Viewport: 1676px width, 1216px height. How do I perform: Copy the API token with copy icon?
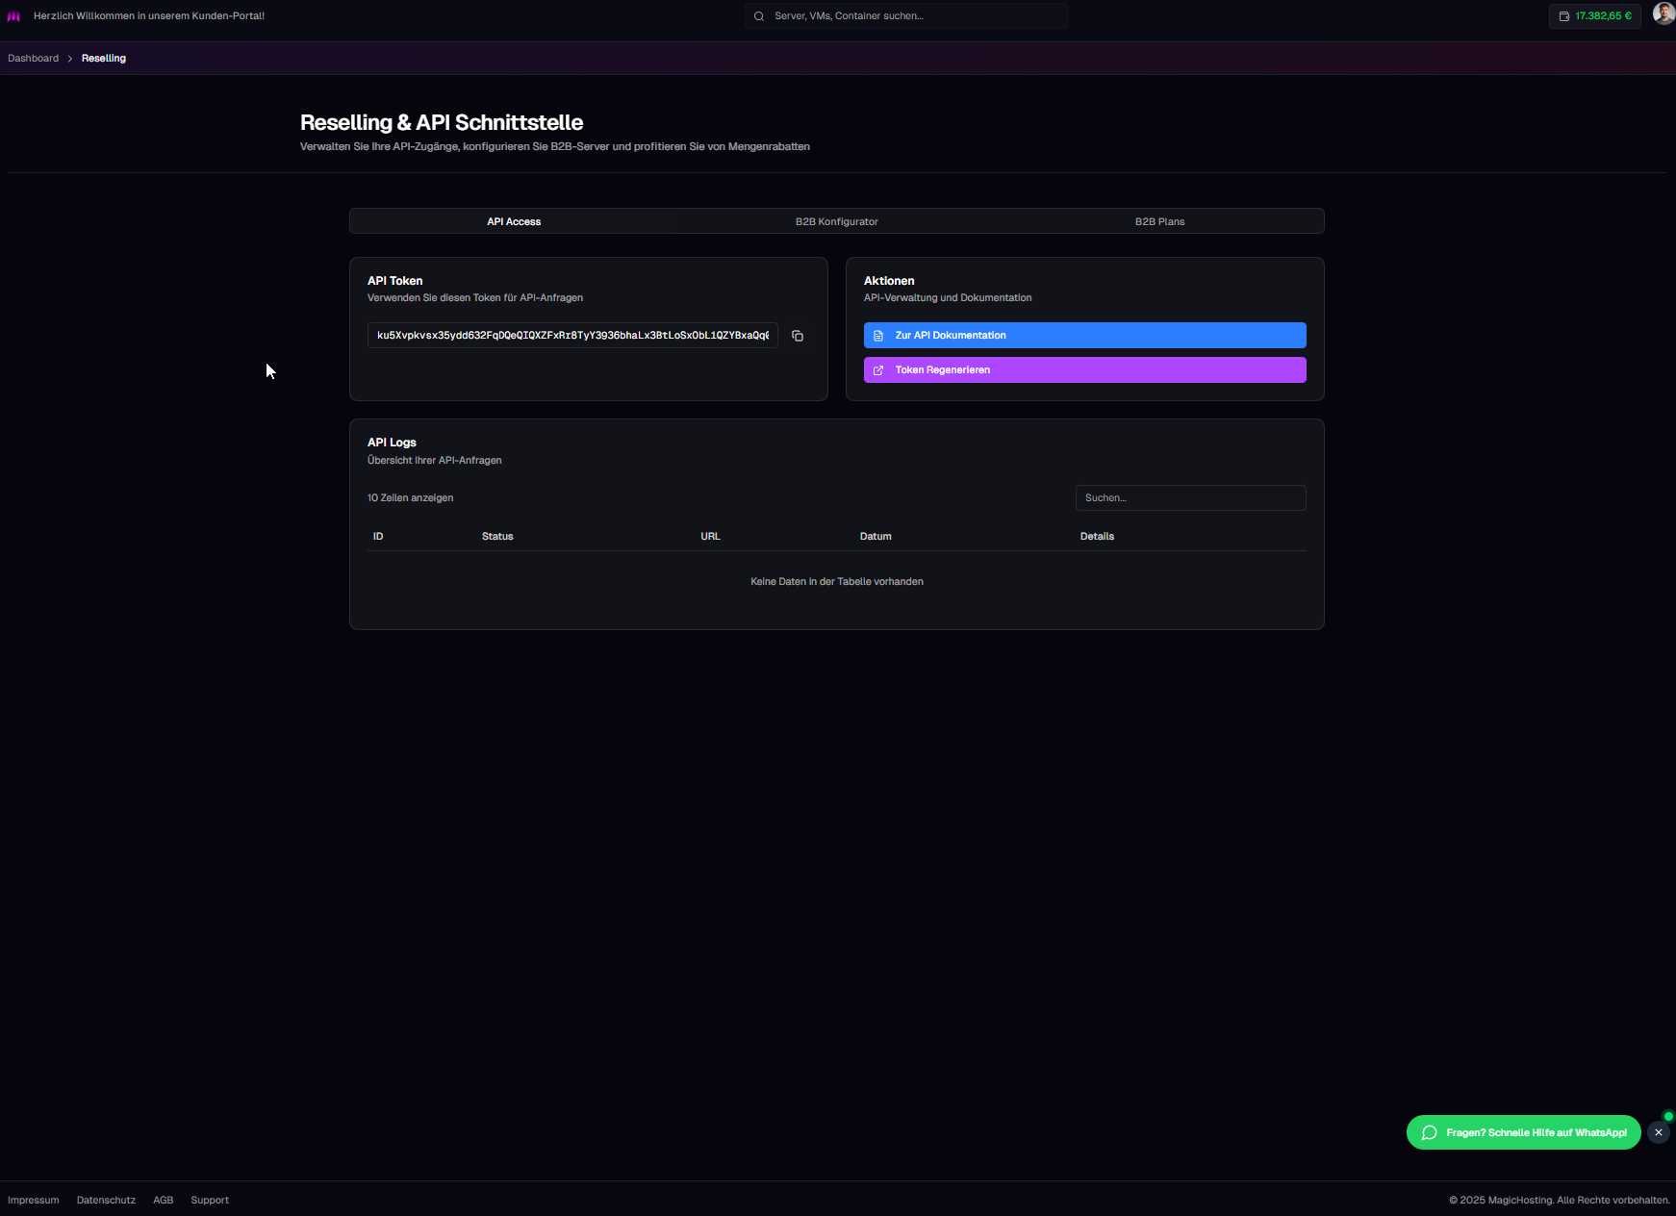point(798,336)
